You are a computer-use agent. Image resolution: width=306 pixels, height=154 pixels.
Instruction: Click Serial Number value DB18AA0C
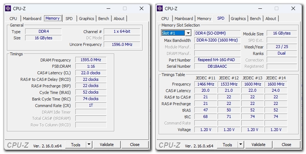point(217,66)
